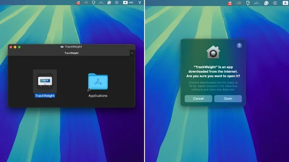The height and width of the screenshot is (162, 289).
Task: Add a new Finder tab with plus
Action: click(132, 53)
